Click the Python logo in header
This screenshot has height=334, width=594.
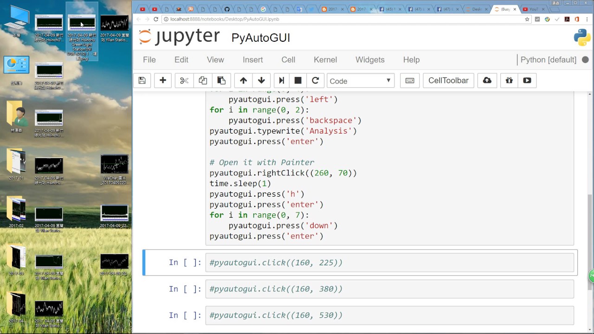(x=582, y=38)
